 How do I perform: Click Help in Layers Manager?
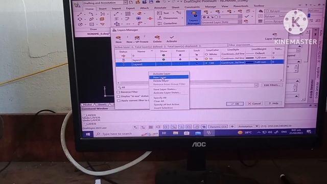273,103
